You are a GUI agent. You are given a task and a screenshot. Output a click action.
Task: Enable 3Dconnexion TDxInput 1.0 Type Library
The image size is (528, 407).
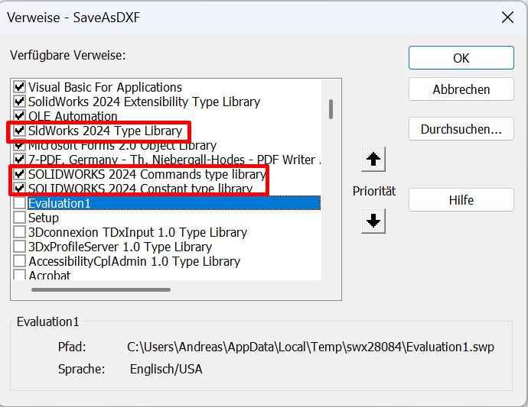[x=19, y=232]
